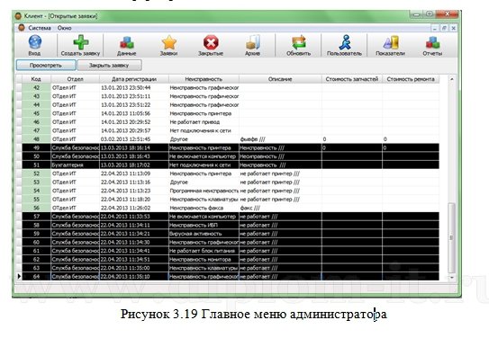The image size is (489, 338).
Task: Click the Неисправность факса cell
Action: 204,208
